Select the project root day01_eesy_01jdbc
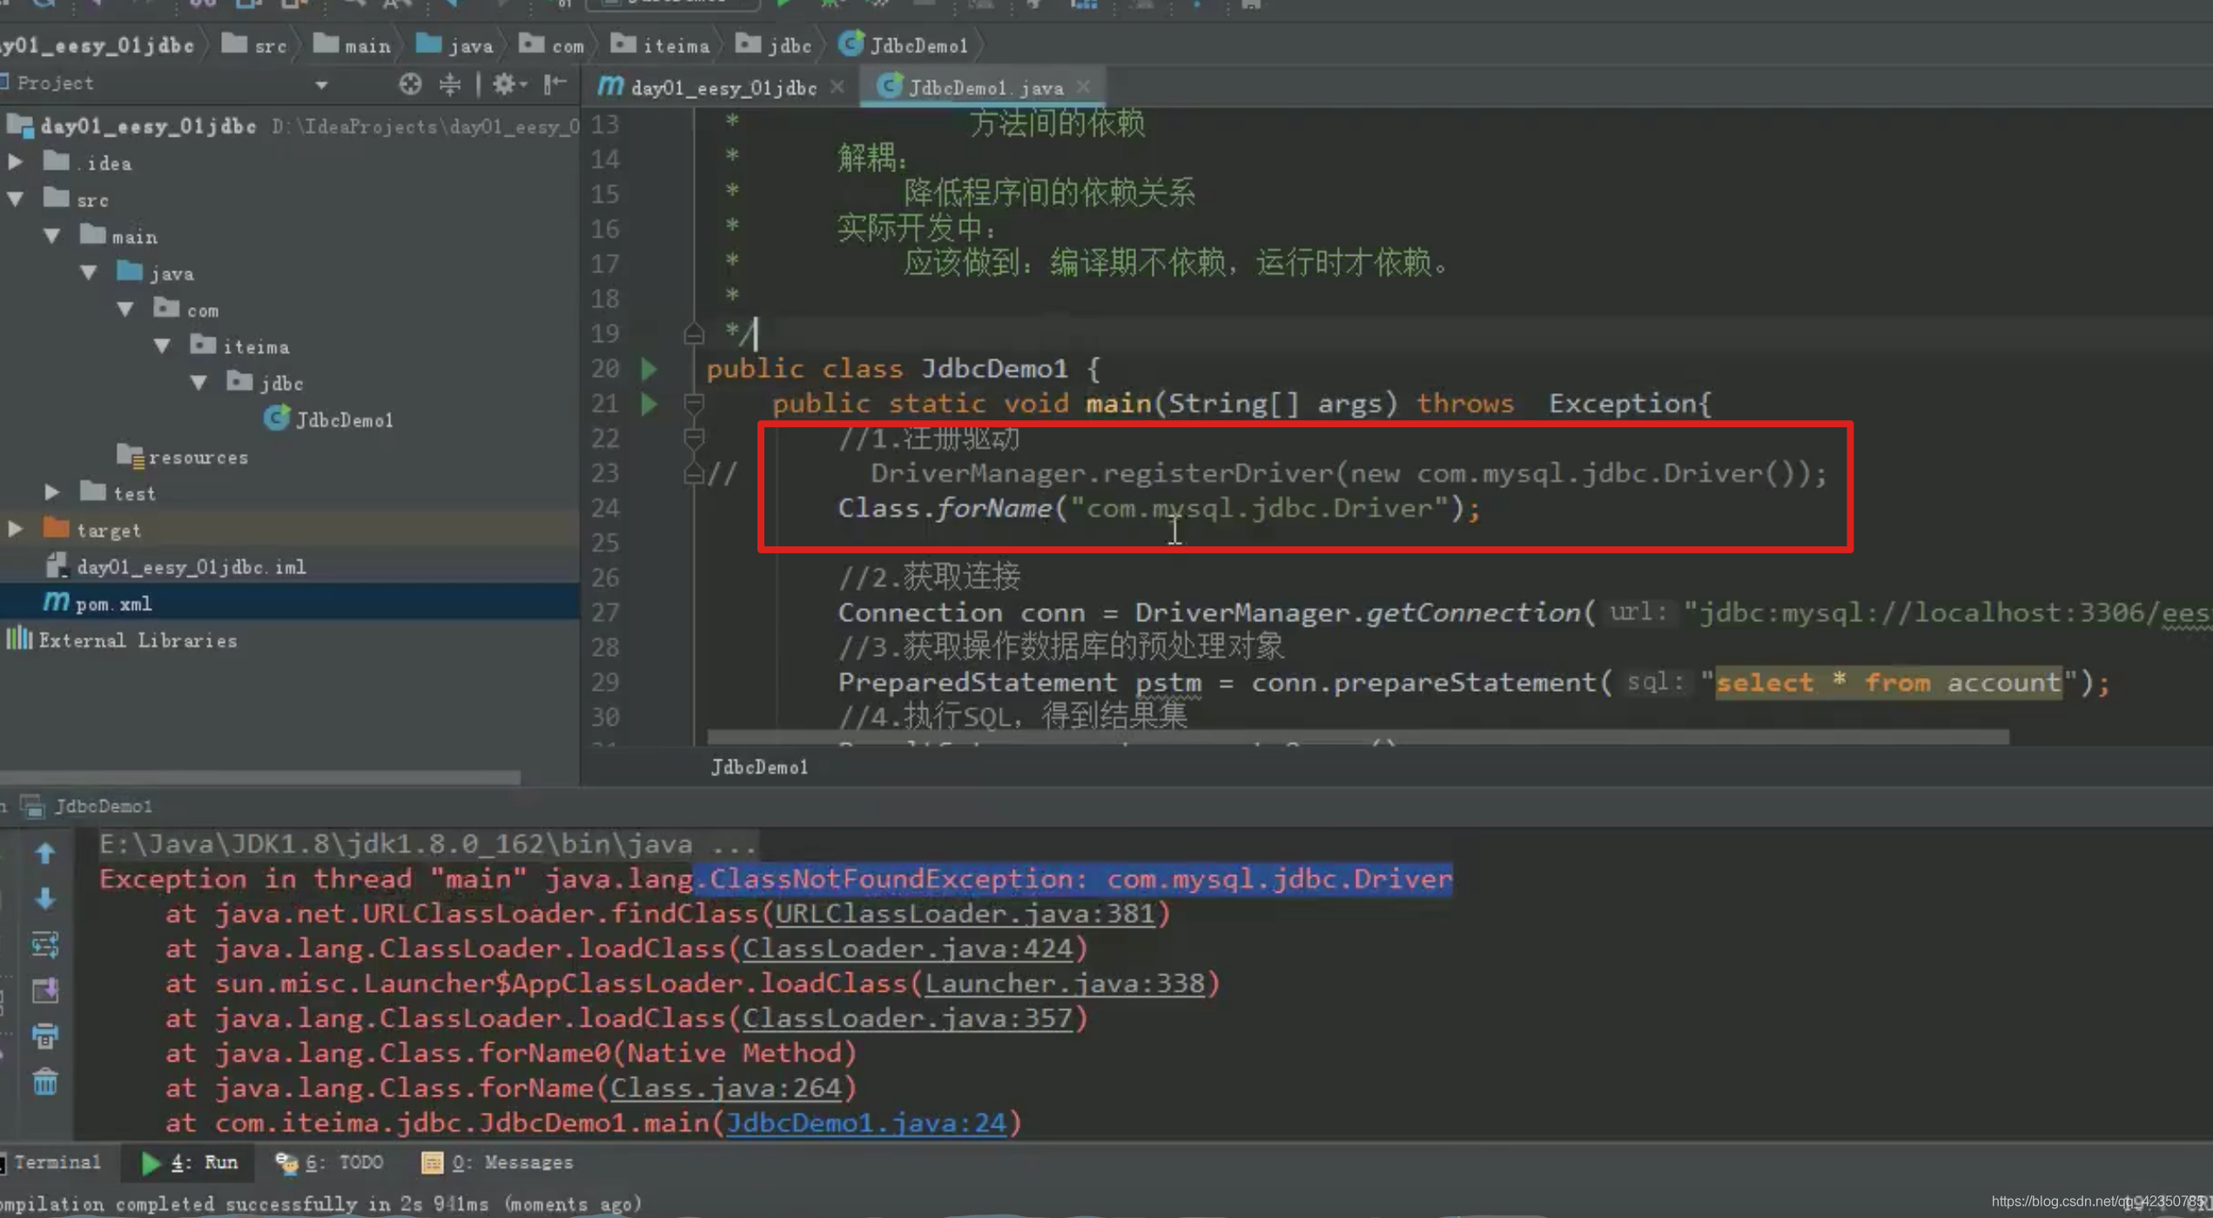The height and width of the screenshot is (1218, 2213). tap(132, 127)
